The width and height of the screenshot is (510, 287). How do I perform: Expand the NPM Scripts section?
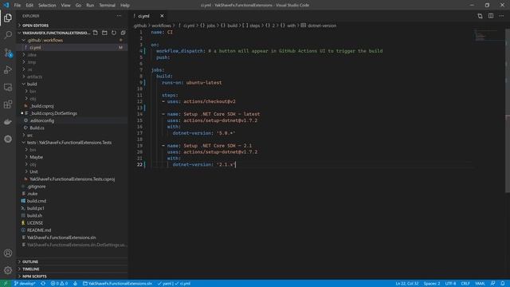(73, 277)
